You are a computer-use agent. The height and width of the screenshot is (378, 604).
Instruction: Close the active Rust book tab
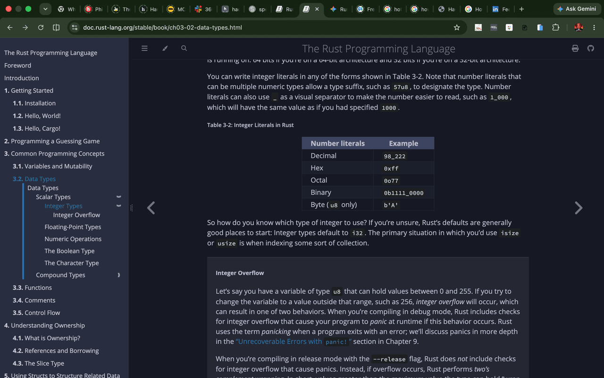(317, 9)
